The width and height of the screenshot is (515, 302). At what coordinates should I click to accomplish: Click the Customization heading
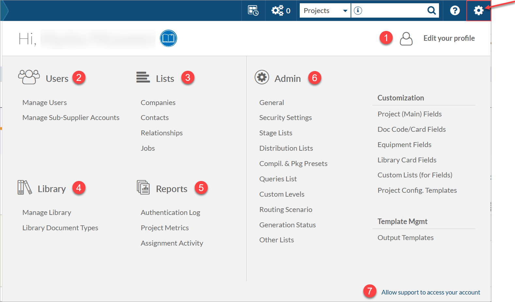tap(401, 98)
